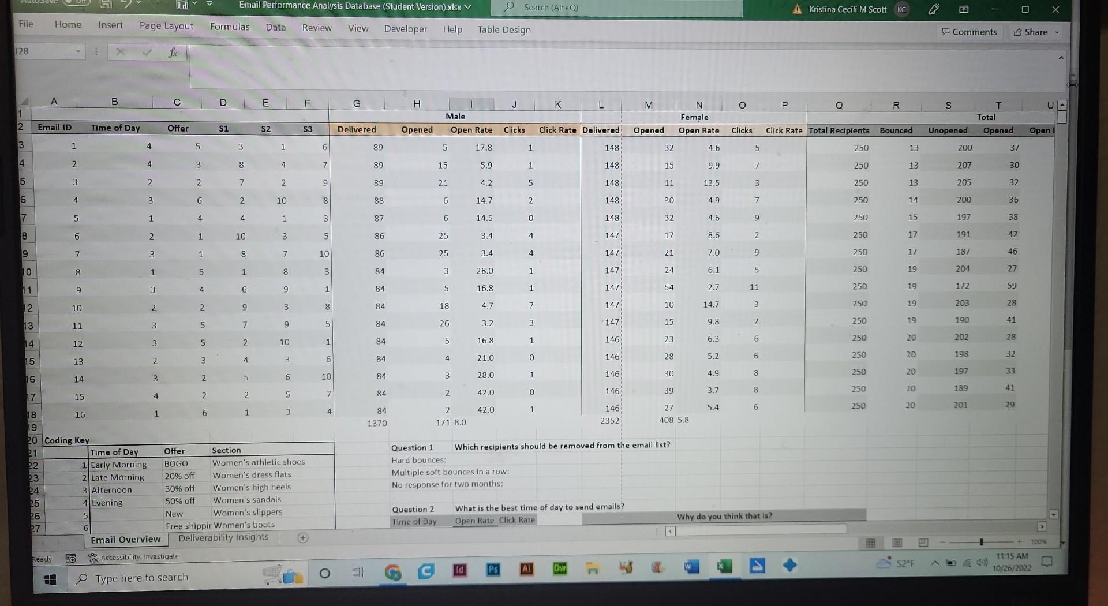
Task: Switch to the Table Design ribbon tab
Action: tap(503, 29)
